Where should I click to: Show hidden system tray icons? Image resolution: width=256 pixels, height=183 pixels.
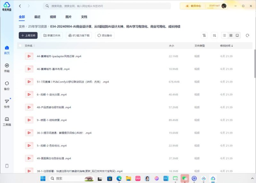[252, 179]
